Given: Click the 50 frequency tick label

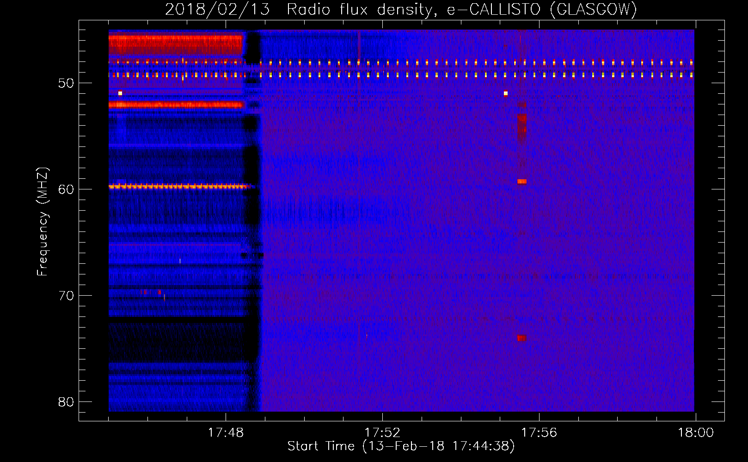Looking at the screenshot, I should [x=66, y=83].
